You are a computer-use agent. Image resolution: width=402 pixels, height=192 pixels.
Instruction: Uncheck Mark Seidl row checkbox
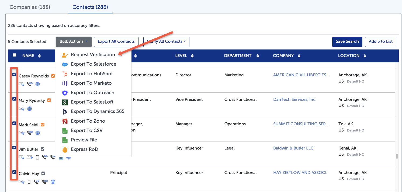[x=14, y=123]
